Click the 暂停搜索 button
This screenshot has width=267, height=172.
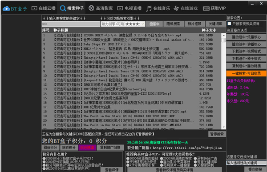[217, 134]
